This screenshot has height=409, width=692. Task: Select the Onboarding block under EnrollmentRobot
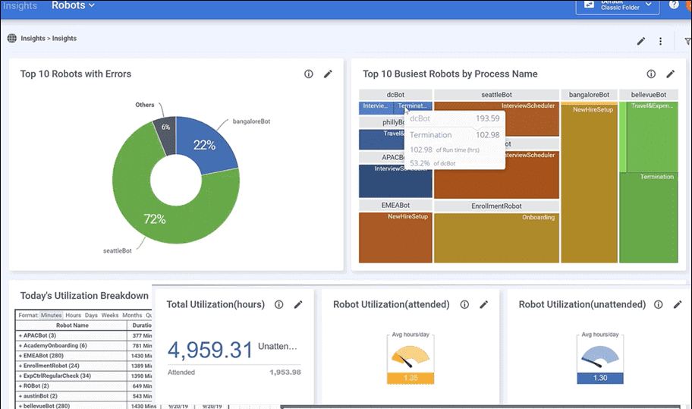coord(496,238)
